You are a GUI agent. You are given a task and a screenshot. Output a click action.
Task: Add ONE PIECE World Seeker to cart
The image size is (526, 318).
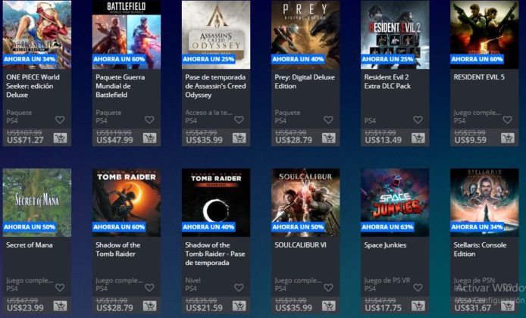(60, 138)
